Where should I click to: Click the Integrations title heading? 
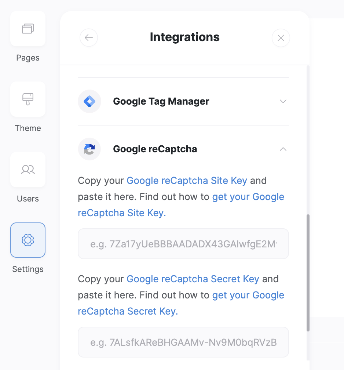click(184, 37)
